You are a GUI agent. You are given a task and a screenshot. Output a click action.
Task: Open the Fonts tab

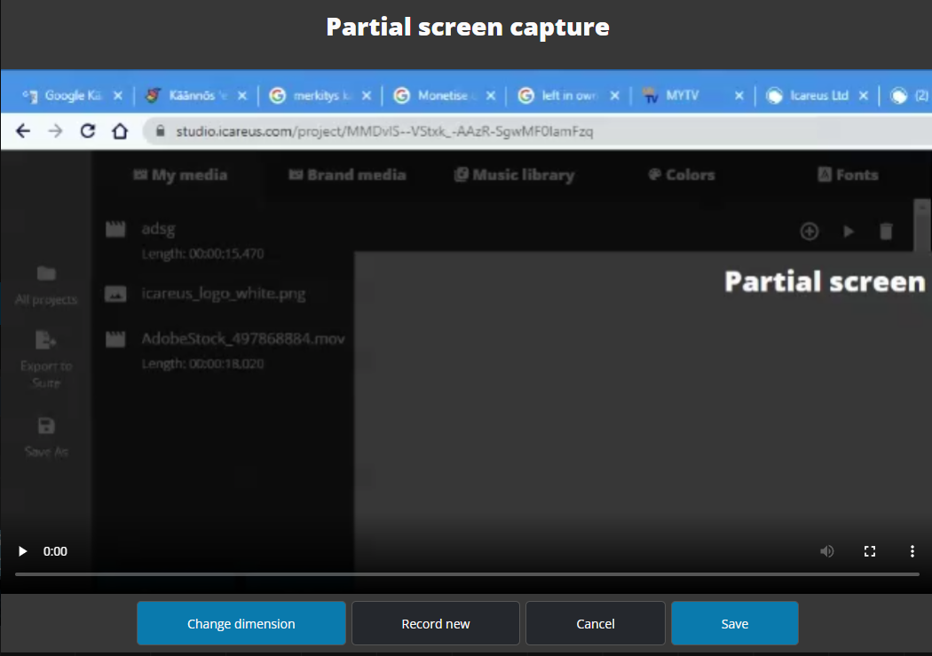click(848, 175)
